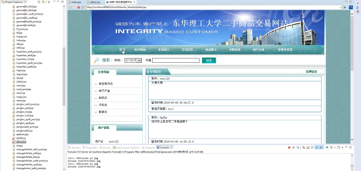This screenshot has width=361, height=171.
Task: Open the Snippets view tab
Action: point(148,148)
